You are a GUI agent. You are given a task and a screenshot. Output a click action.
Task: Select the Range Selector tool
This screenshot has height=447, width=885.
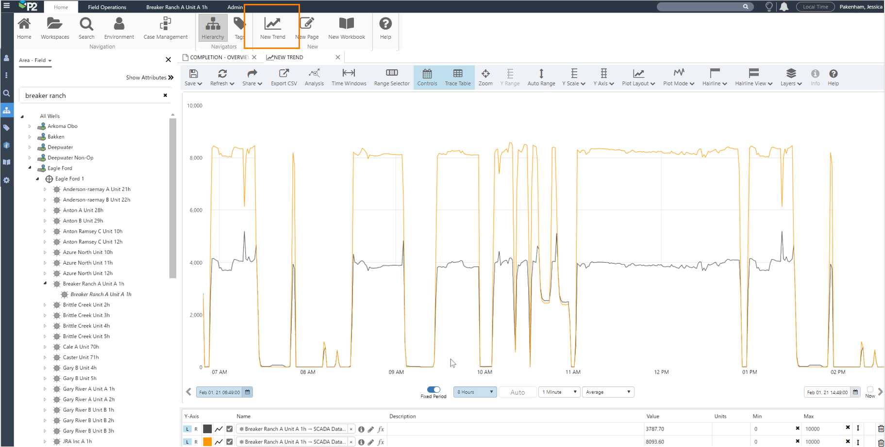pyautogui.click(x=391, y=77)
